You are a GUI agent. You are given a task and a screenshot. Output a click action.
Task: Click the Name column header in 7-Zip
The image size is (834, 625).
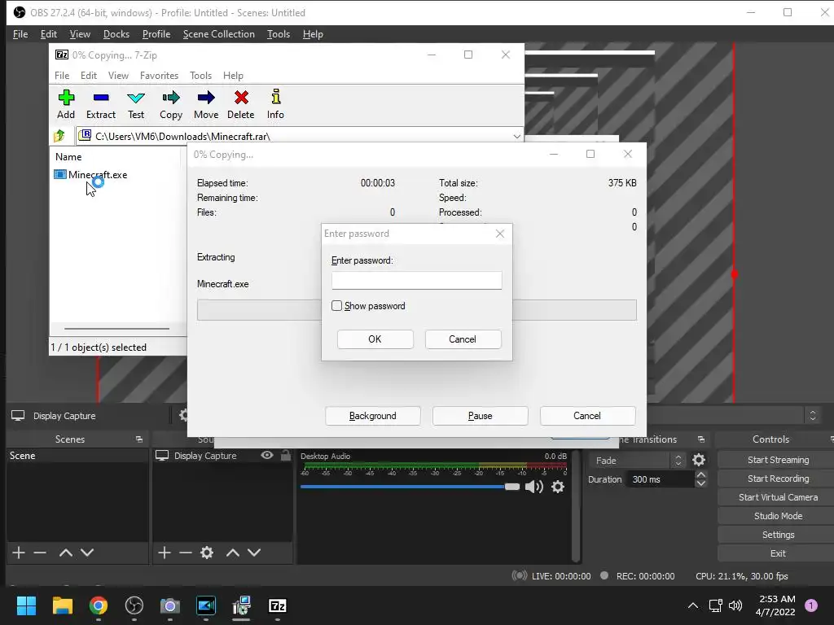coord(68,157)
